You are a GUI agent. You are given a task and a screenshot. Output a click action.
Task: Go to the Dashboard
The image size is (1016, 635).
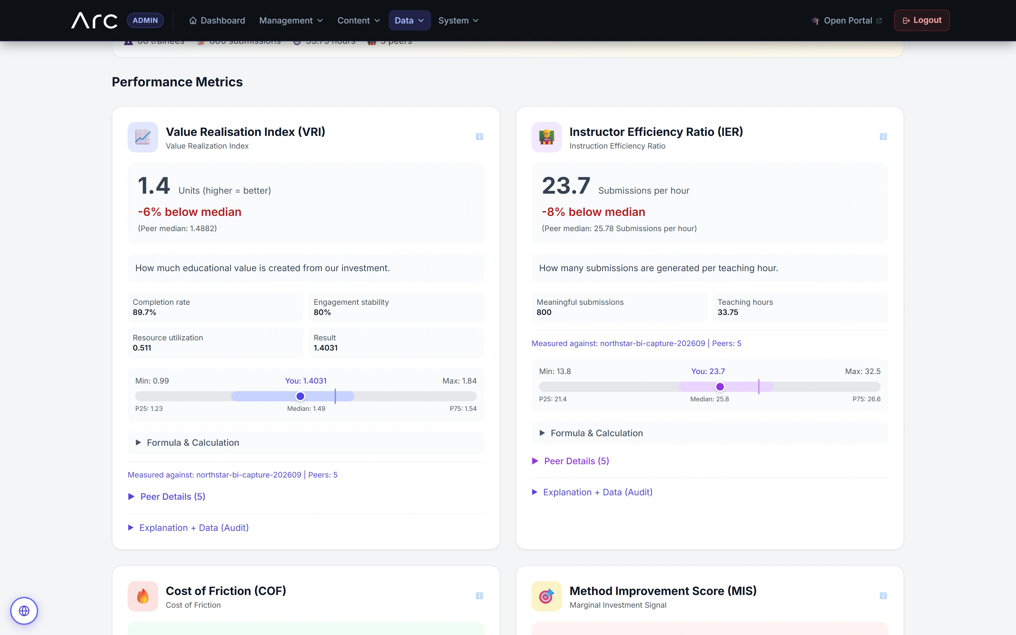point(217,21)
